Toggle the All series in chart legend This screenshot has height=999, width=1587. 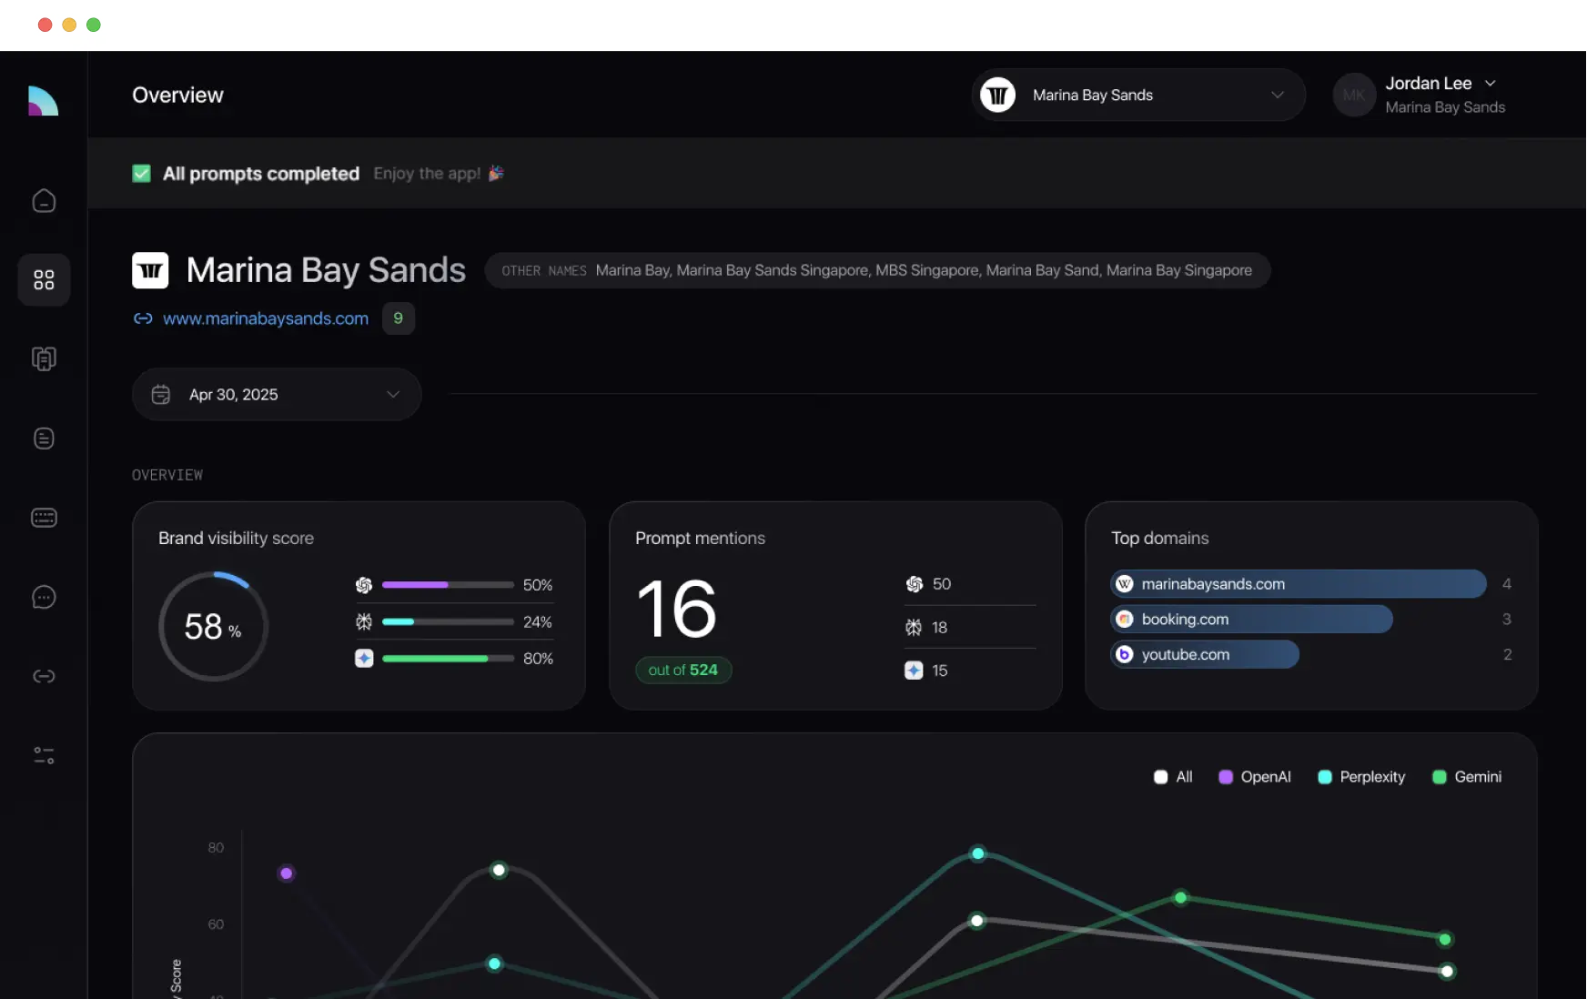1173,777
